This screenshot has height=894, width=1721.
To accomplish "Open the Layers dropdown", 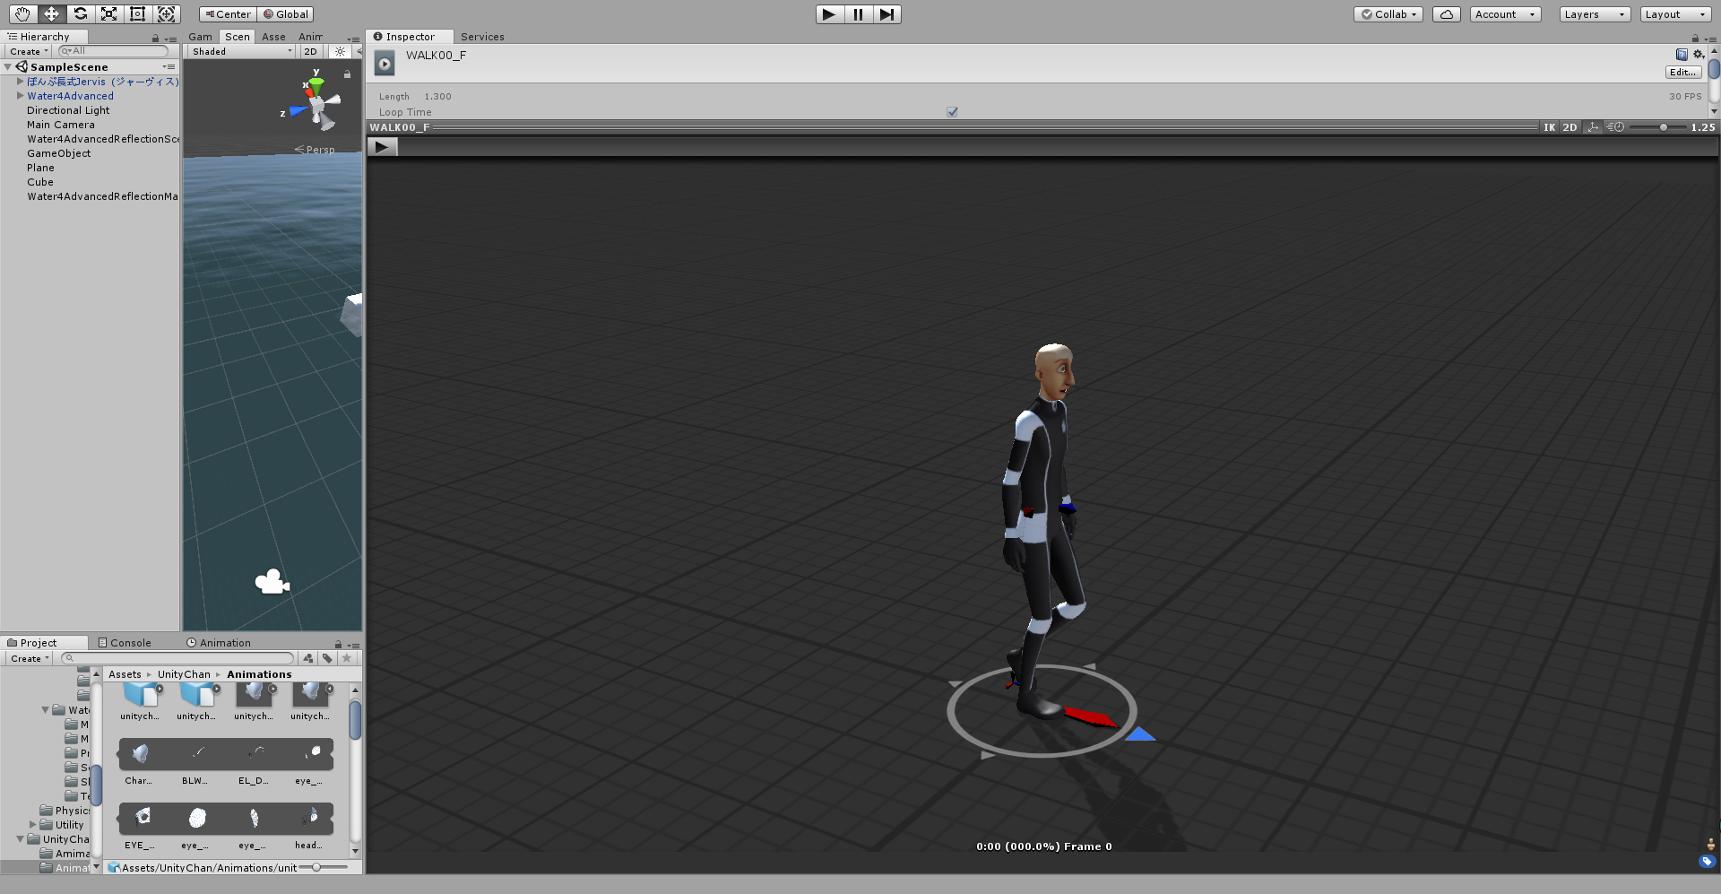I will (1595, 14).
